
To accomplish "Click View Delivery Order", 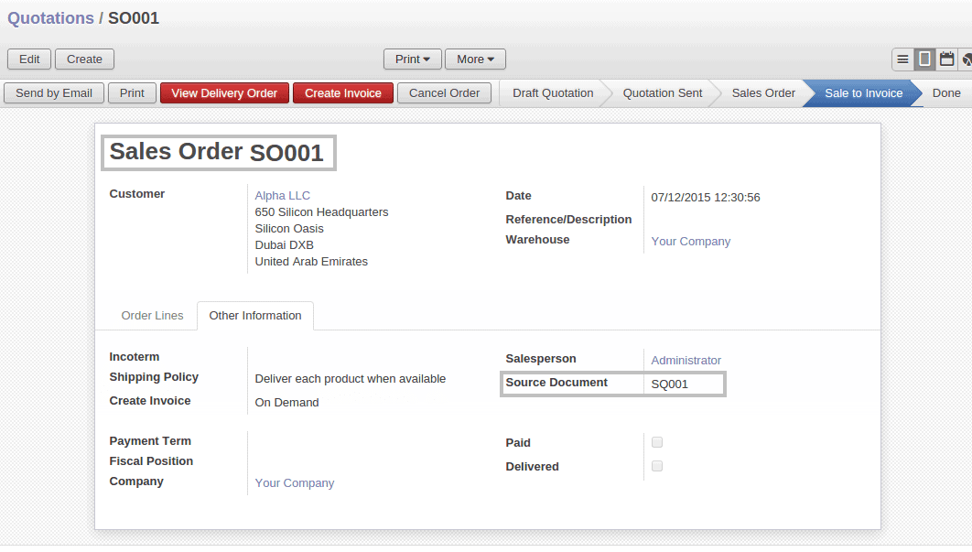I will tap(224, 92).
